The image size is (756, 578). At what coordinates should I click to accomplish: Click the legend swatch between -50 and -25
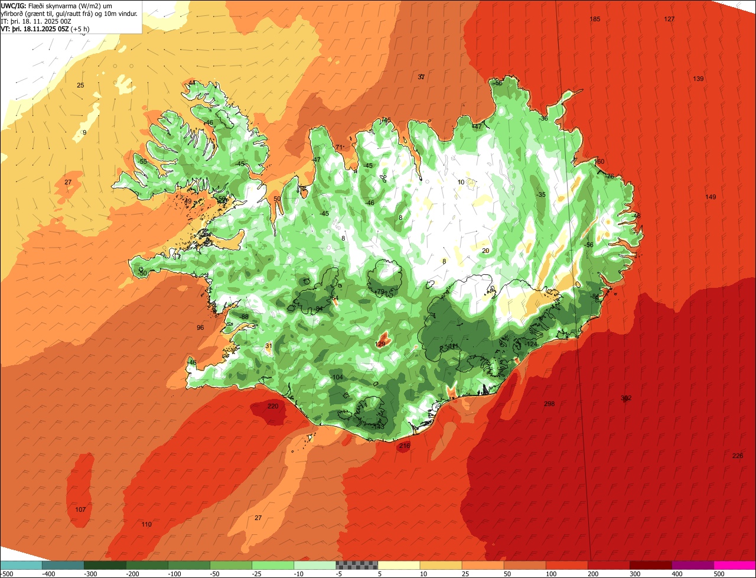pyautogui.click(x=231, y=565)
